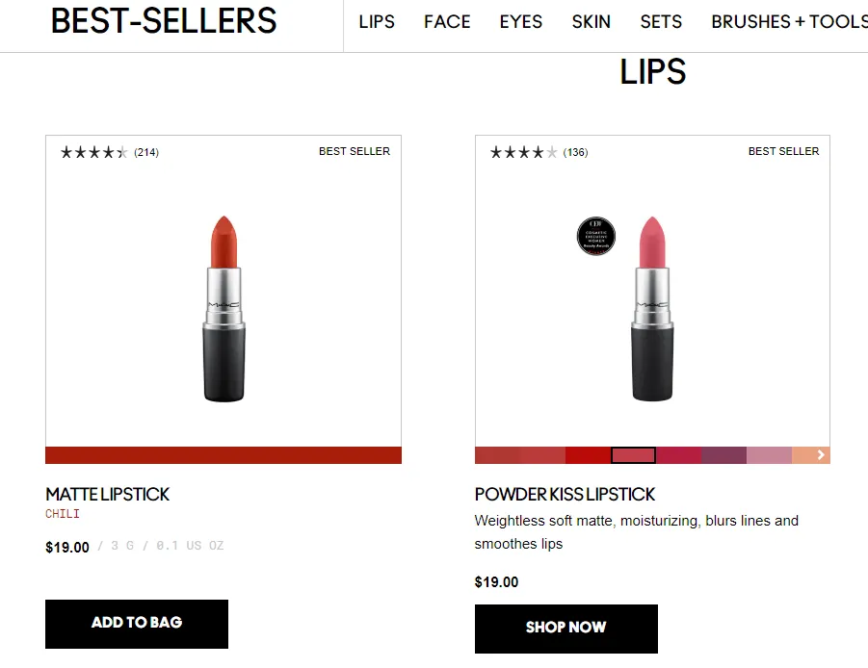Click the Powder Kiss Lipstick star rating
Viewport: 868px width, 668px height.
tap(523, 152)
